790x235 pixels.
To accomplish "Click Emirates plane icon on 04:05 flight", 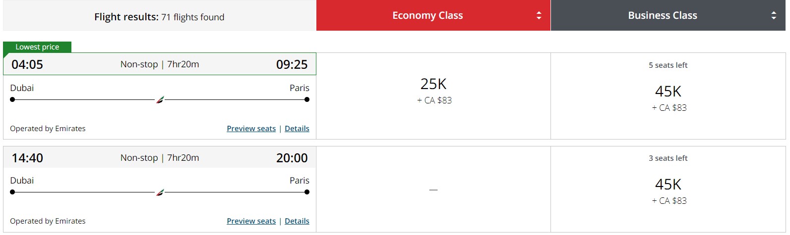I will pos(160,100).
